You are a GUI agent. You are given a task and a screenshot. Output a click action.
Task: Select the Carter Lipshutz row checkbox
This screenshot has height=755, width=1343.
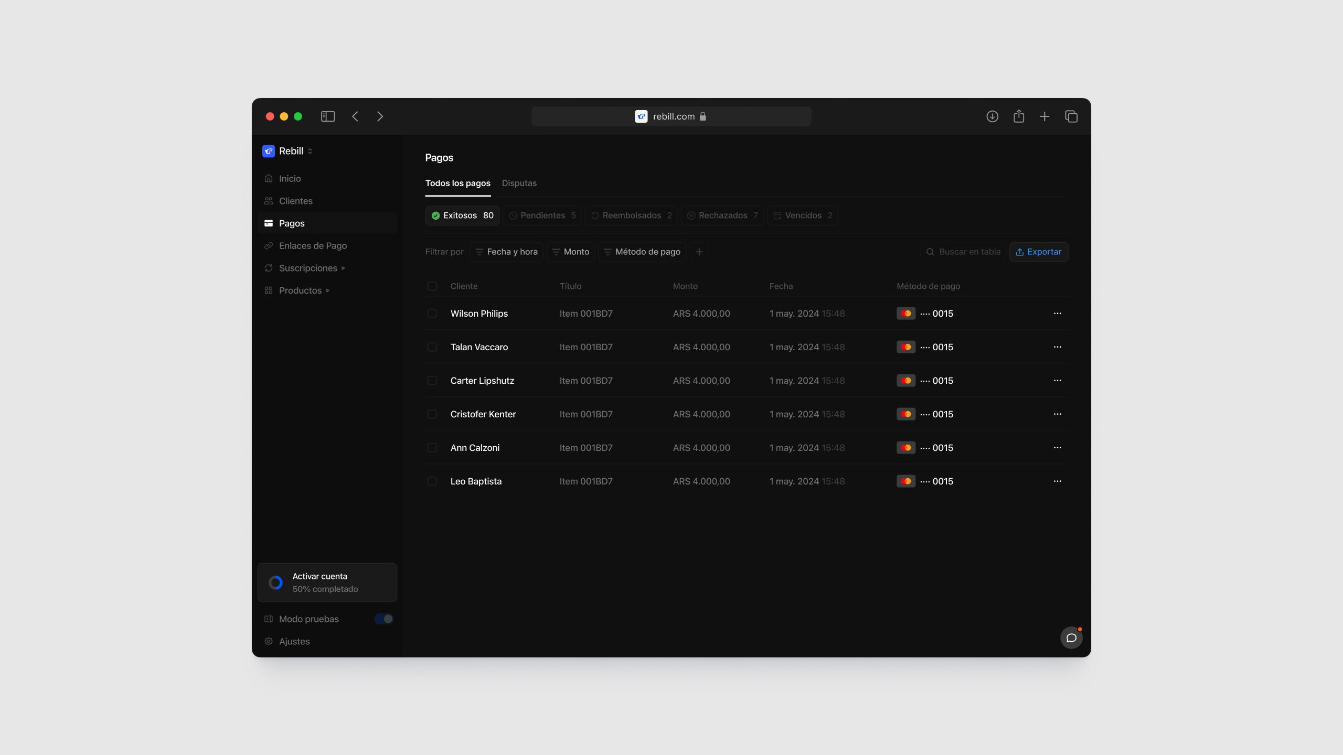(x=432, y=381)
